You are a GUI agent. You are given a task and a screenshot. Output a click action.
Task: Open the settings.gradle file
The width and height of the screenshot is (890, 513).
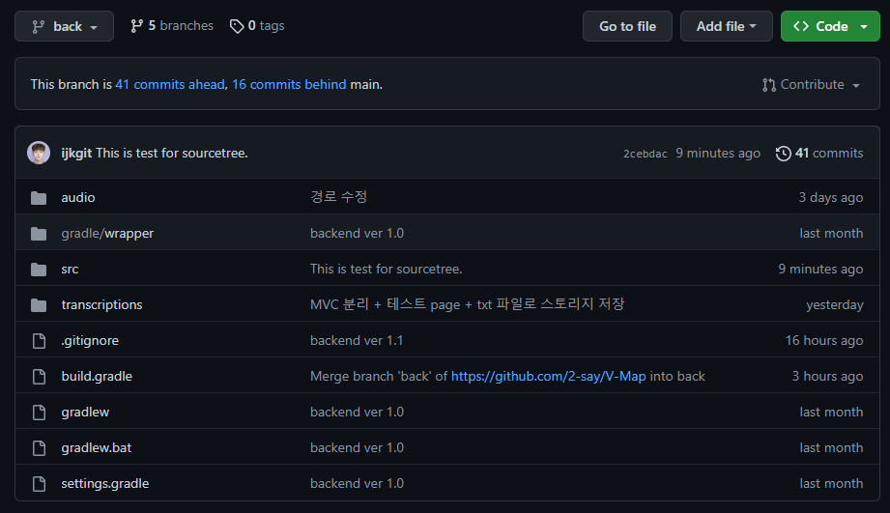(105, 483)
